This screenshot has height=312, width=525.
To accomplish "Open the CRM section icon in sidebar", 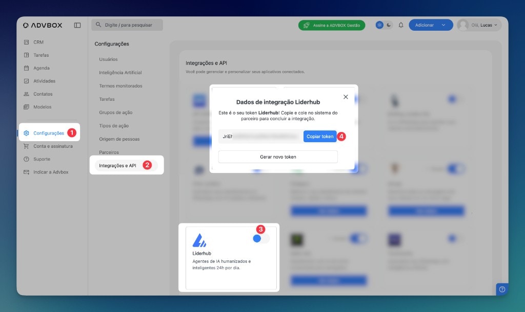I will point(26,42).
